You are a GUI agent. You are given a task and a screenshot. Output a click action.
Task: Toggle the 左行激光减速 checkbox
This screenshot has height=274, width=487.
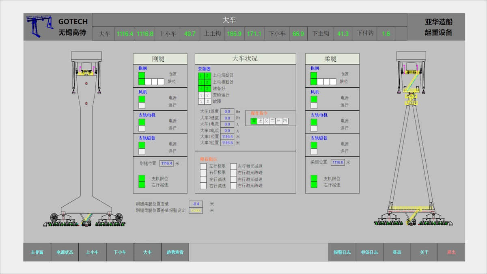[x=233, y=166]
